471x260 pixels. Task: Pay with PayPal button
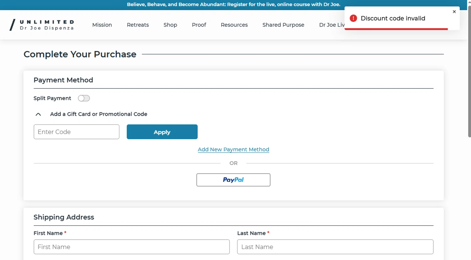pyautogui.click(x=233, y=180)
